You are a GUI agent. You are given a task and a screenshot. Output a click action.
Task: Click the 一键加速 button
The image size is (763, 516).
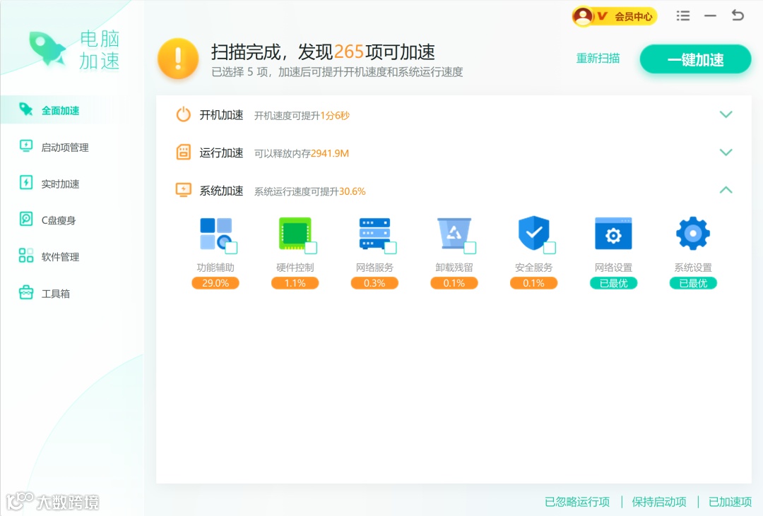pos(695,59)
